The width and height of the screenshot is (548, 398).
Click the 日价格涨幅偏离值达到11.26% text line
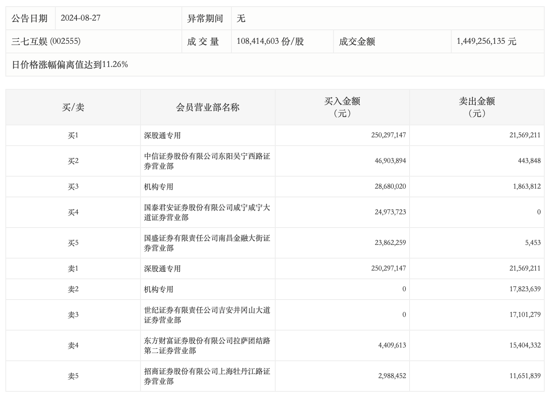point(70,65)
